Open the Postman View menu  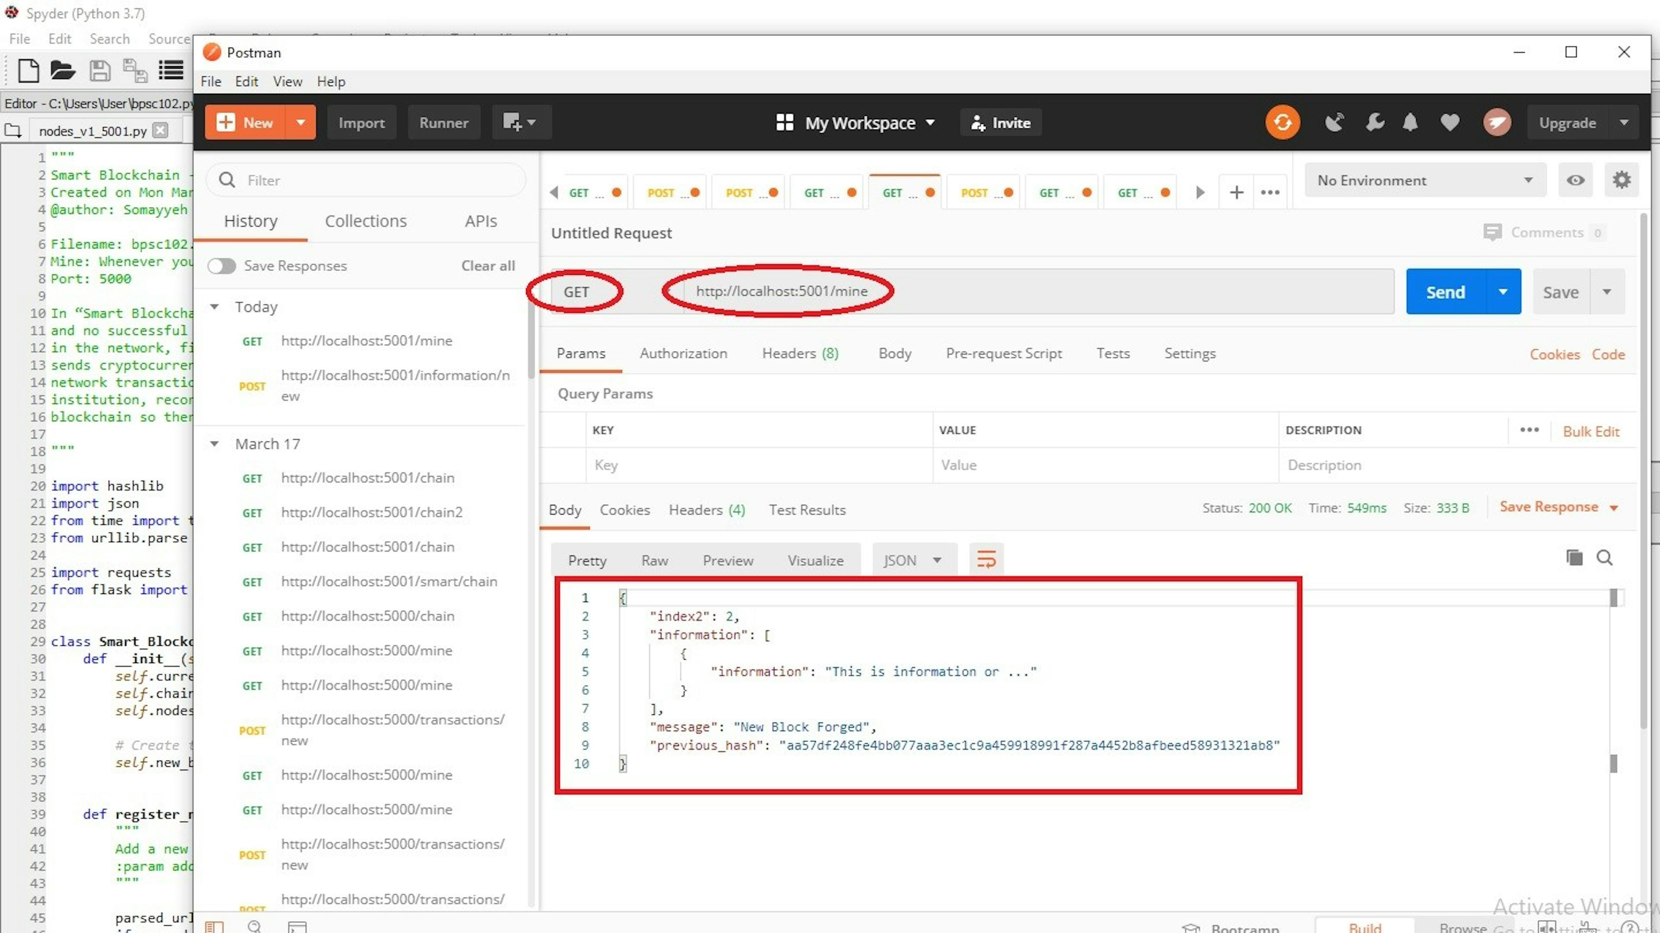(287, 81)
